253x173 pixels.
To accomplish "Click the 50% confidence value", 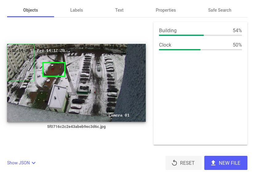I will click(x=237, y=45).
